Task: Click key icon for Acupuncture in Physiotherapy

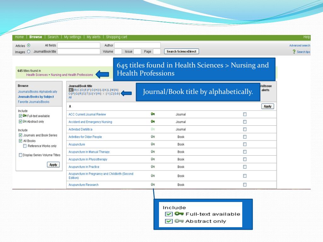Action: tap(153, 159)
